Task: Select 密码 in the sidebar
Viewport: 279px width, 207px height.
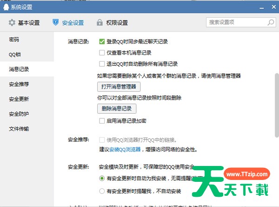Action: tap(27, 40)
